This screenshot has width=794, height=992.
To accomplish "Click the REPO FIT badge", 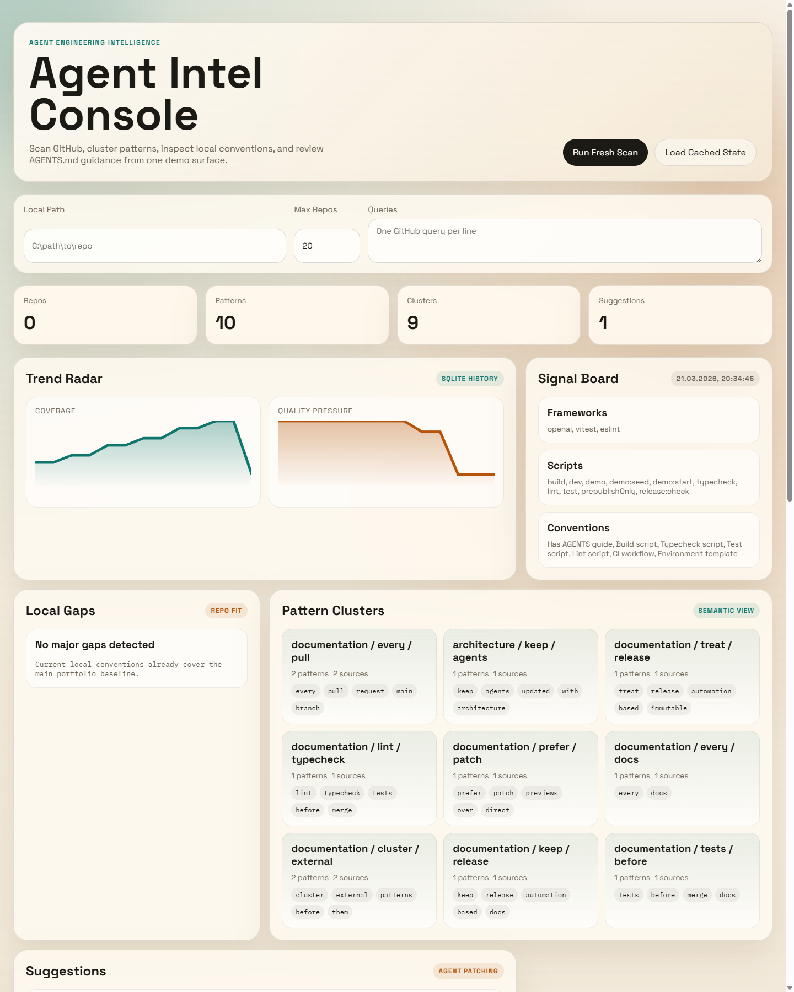I will [226, 611].
